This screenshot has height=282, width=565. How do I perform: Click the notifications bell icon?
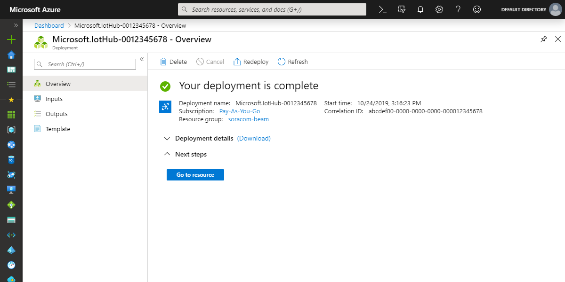[420, 9]
